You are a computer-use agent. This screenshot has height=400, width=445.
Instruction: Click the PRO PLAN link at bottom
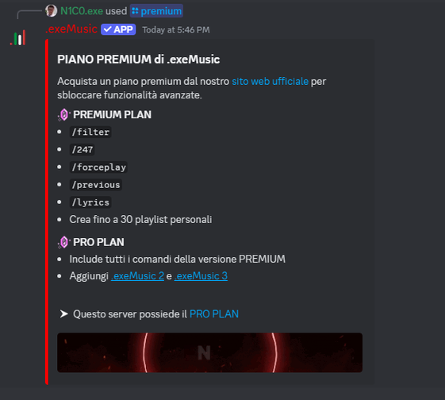213,314
